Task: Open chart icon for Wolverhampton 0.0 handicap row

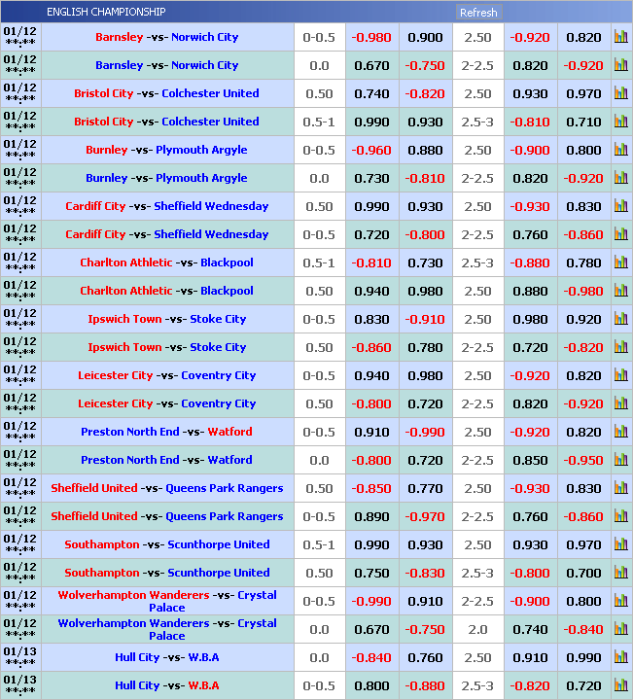Action: point(620,629)
